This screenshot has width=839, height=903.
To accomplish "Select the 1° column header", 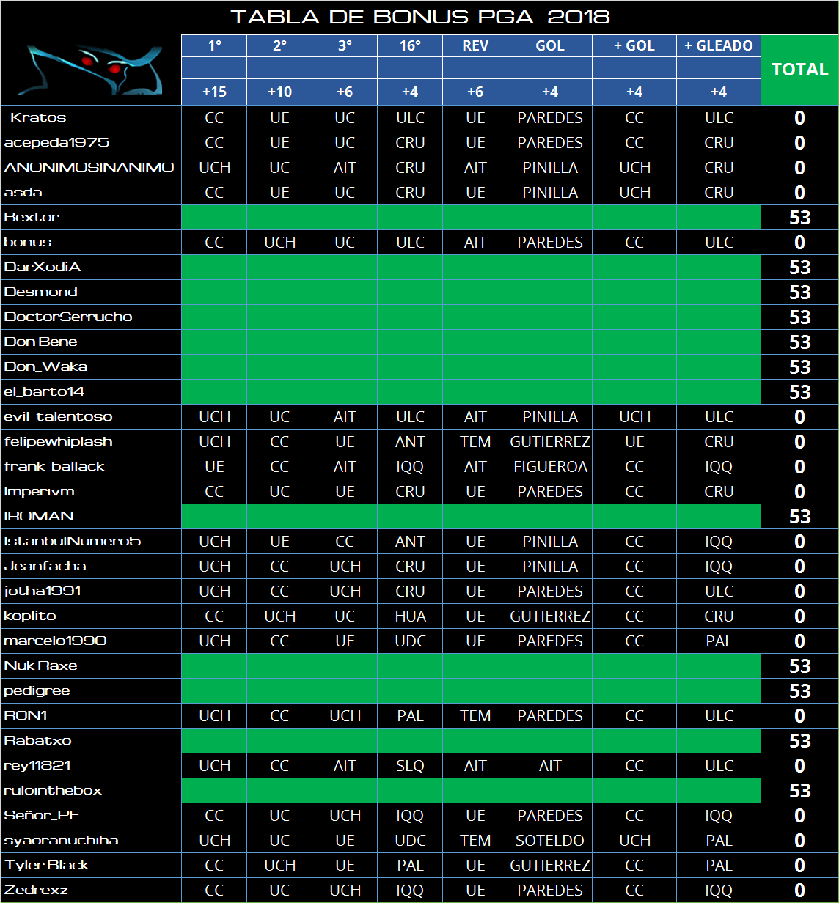I will (214, 45).
